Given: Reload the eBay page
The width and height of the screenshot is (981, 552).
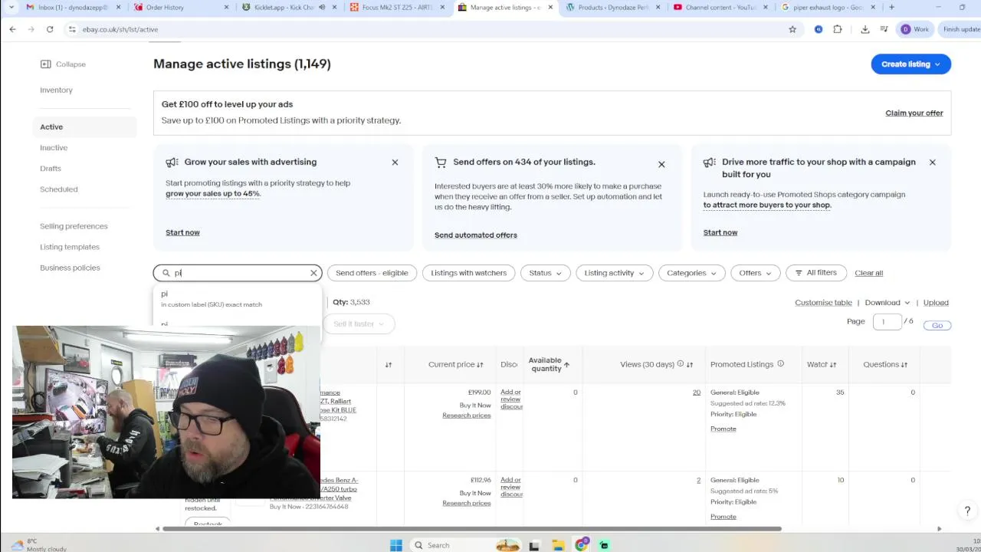Looking at the screenshot, I should point(50,29).
